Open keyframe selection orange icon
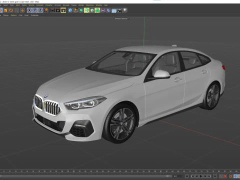This screenshot has height=180, width=240. (231, 176)
